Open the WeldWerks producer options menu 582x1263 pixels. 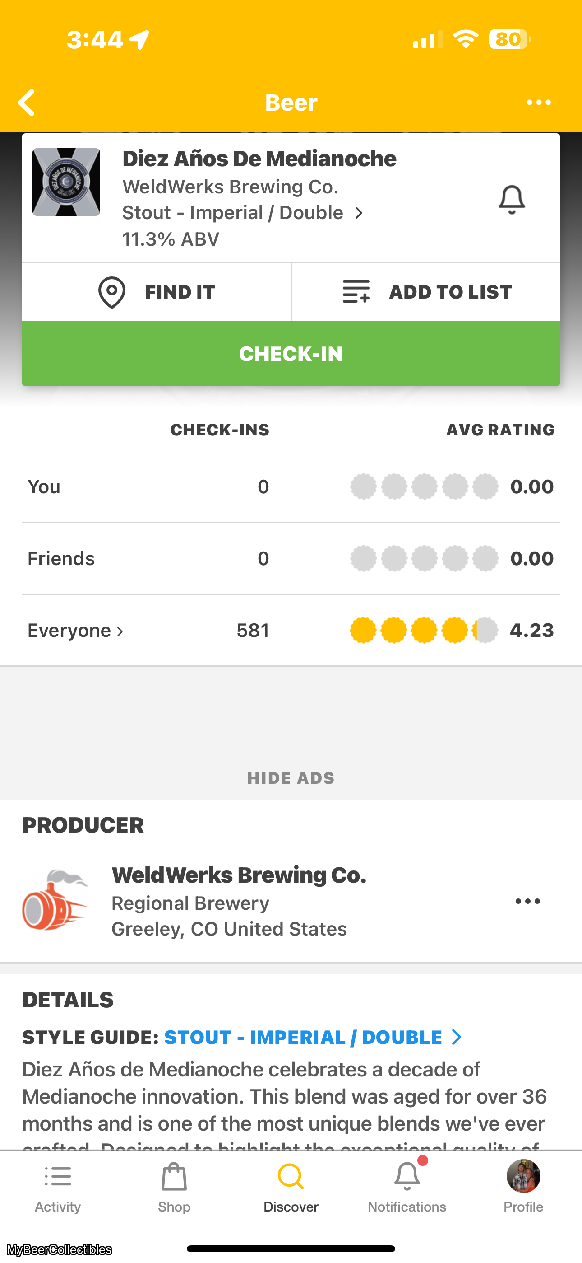(527, 901)
